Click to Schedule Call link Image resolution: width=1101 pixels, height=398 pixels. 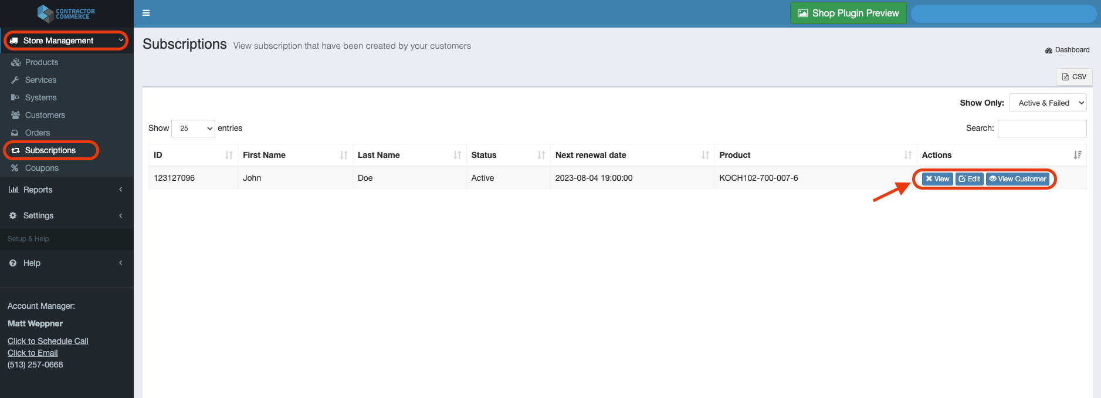point(48,341)
